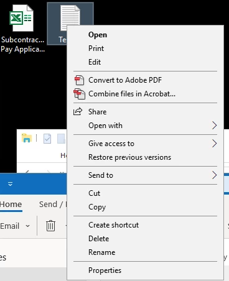This screenshot has width=229, height=281.
Task: Open the Send to submenu
Action: click(x=145, y=175)
